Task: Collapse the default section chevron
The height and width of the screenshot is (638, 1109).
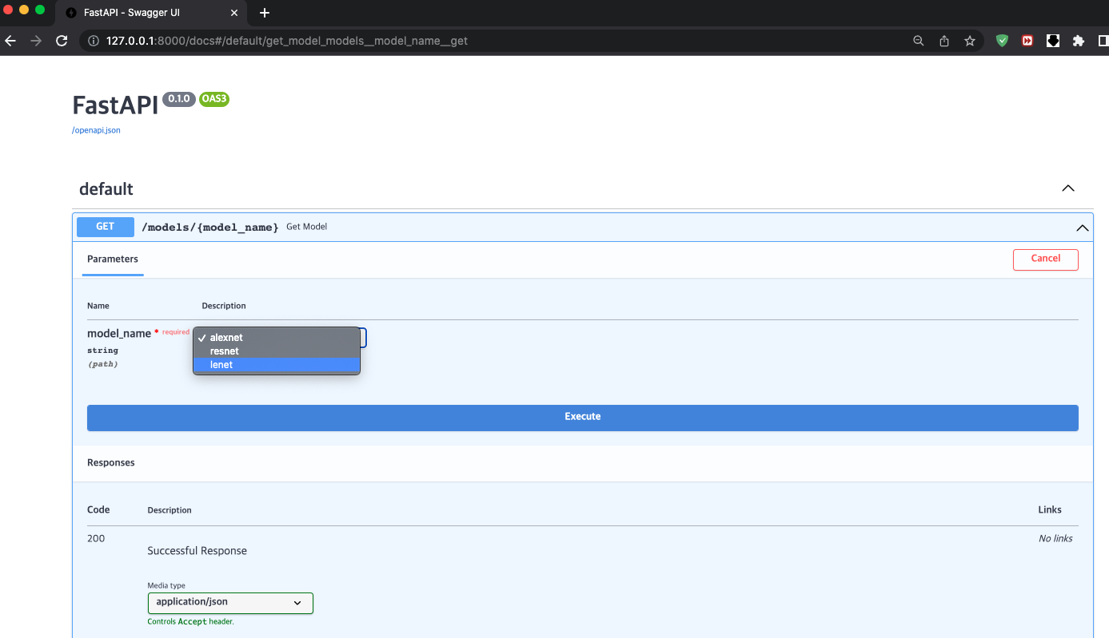Action: 1067,188
